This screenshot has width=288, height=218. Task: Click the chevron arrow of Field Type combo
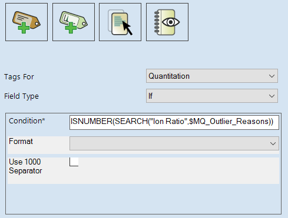click(272, 96)
